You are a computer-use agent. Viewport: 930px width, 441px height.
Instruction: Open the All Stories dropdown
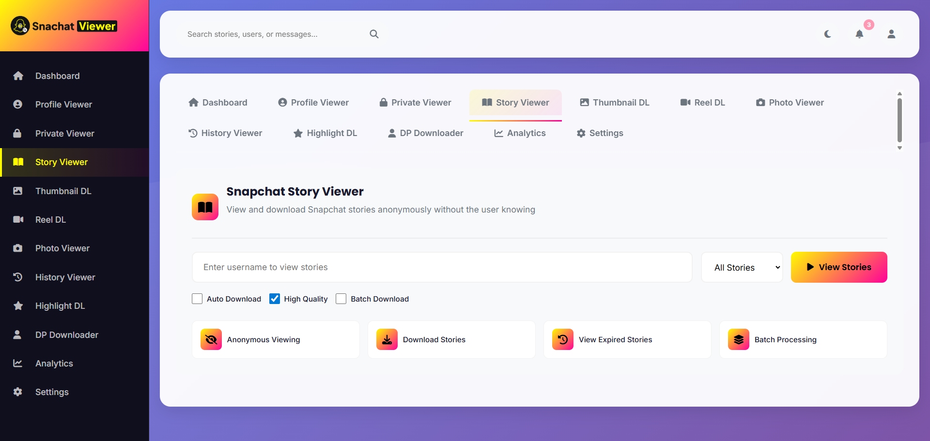[742, 267]
